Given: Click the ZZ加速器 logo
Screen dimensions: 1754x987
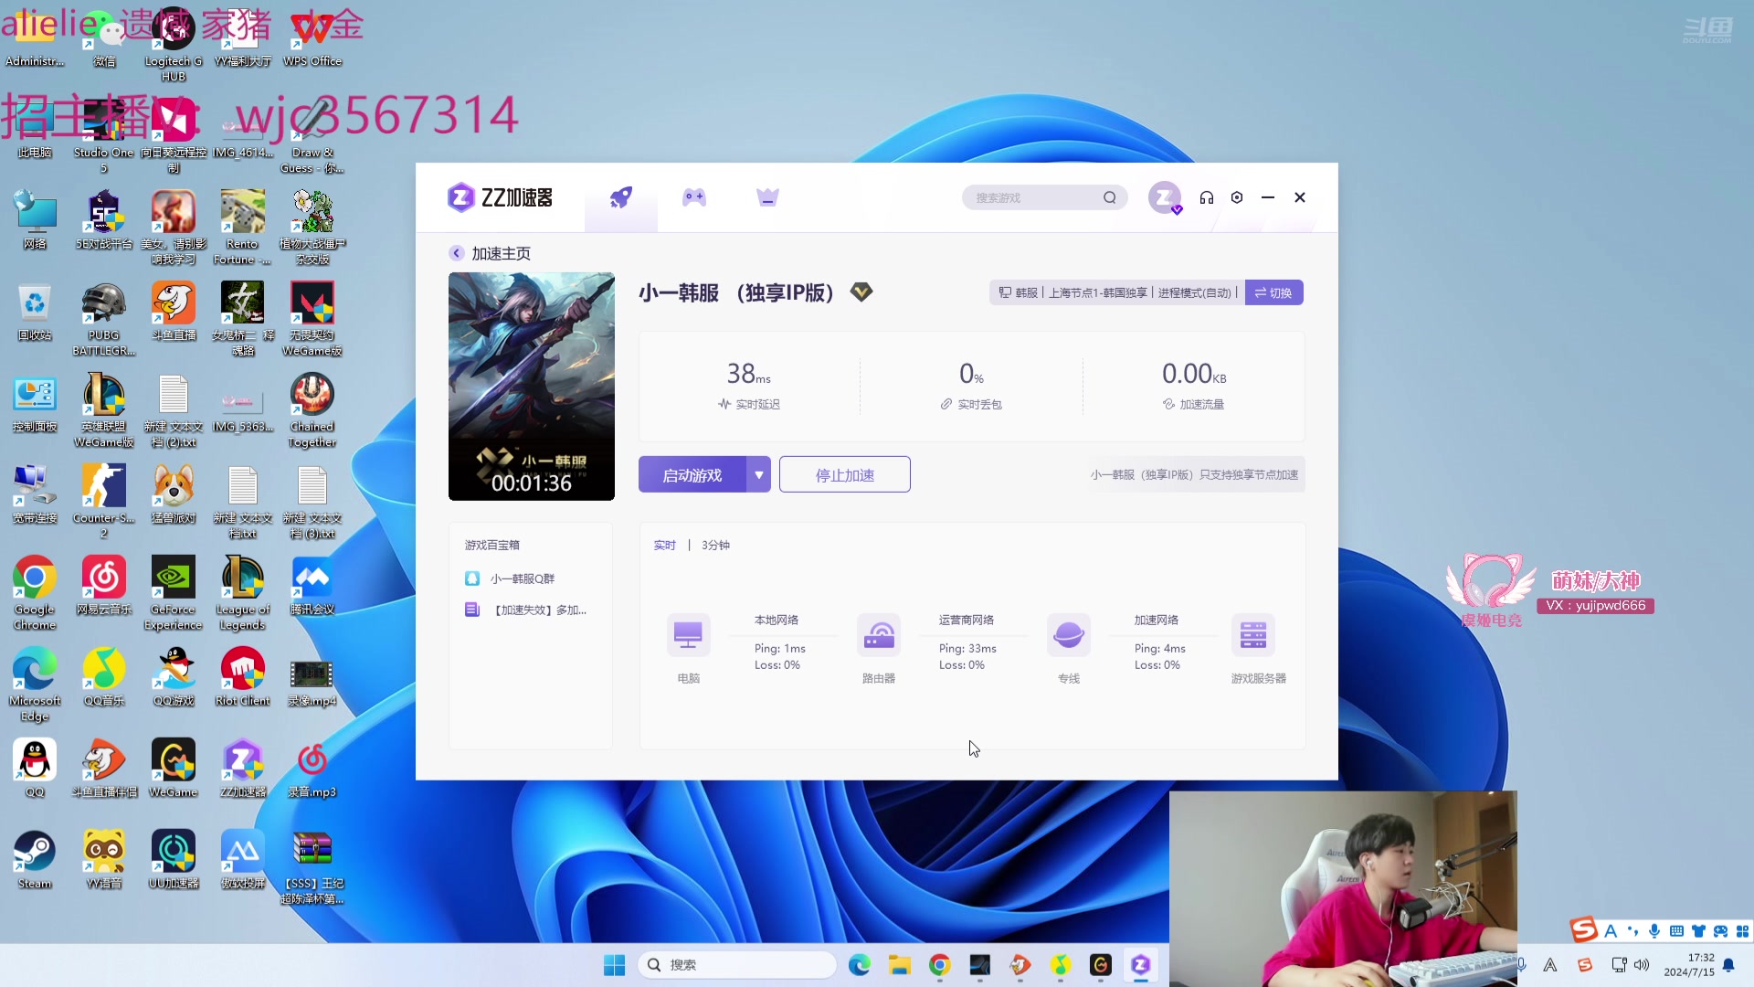Looking at the screenshot, I should (x=500, y=197).
